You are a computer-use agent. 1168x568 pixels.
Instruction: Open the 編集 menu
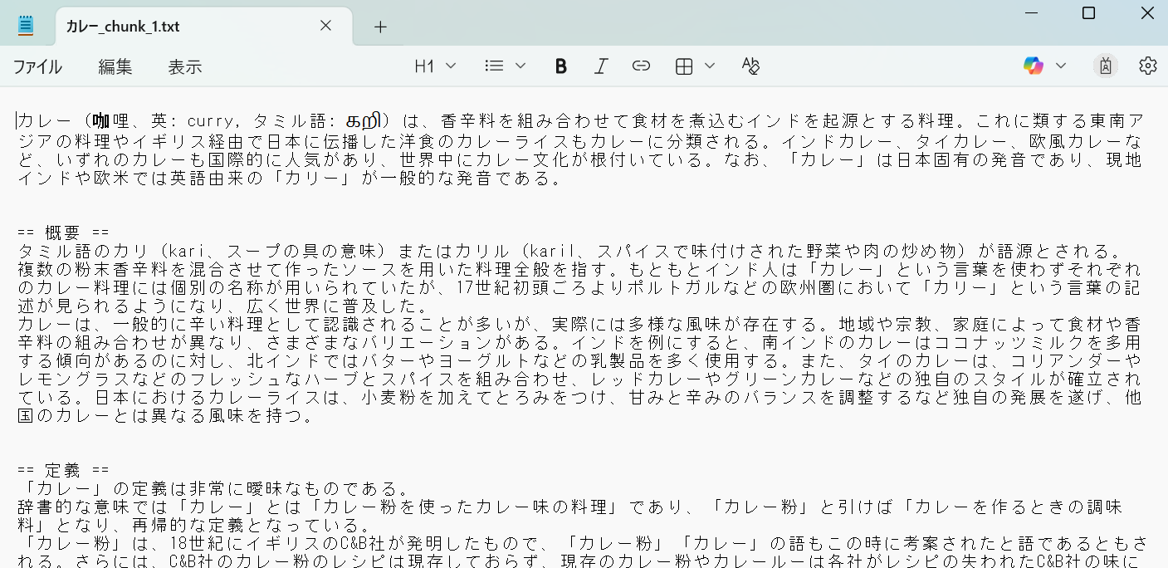115,67
